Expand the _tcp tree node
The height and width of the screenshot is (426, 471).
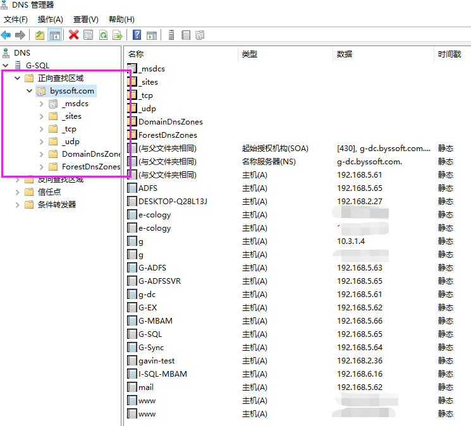(x=42, y=129)
